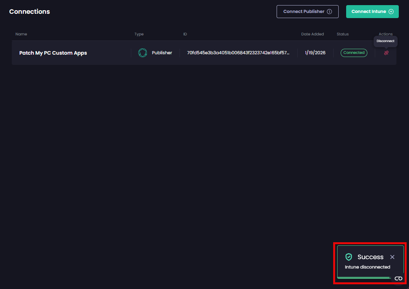Click the green shield checkmark in the Success toast

[x=349, y=257]
